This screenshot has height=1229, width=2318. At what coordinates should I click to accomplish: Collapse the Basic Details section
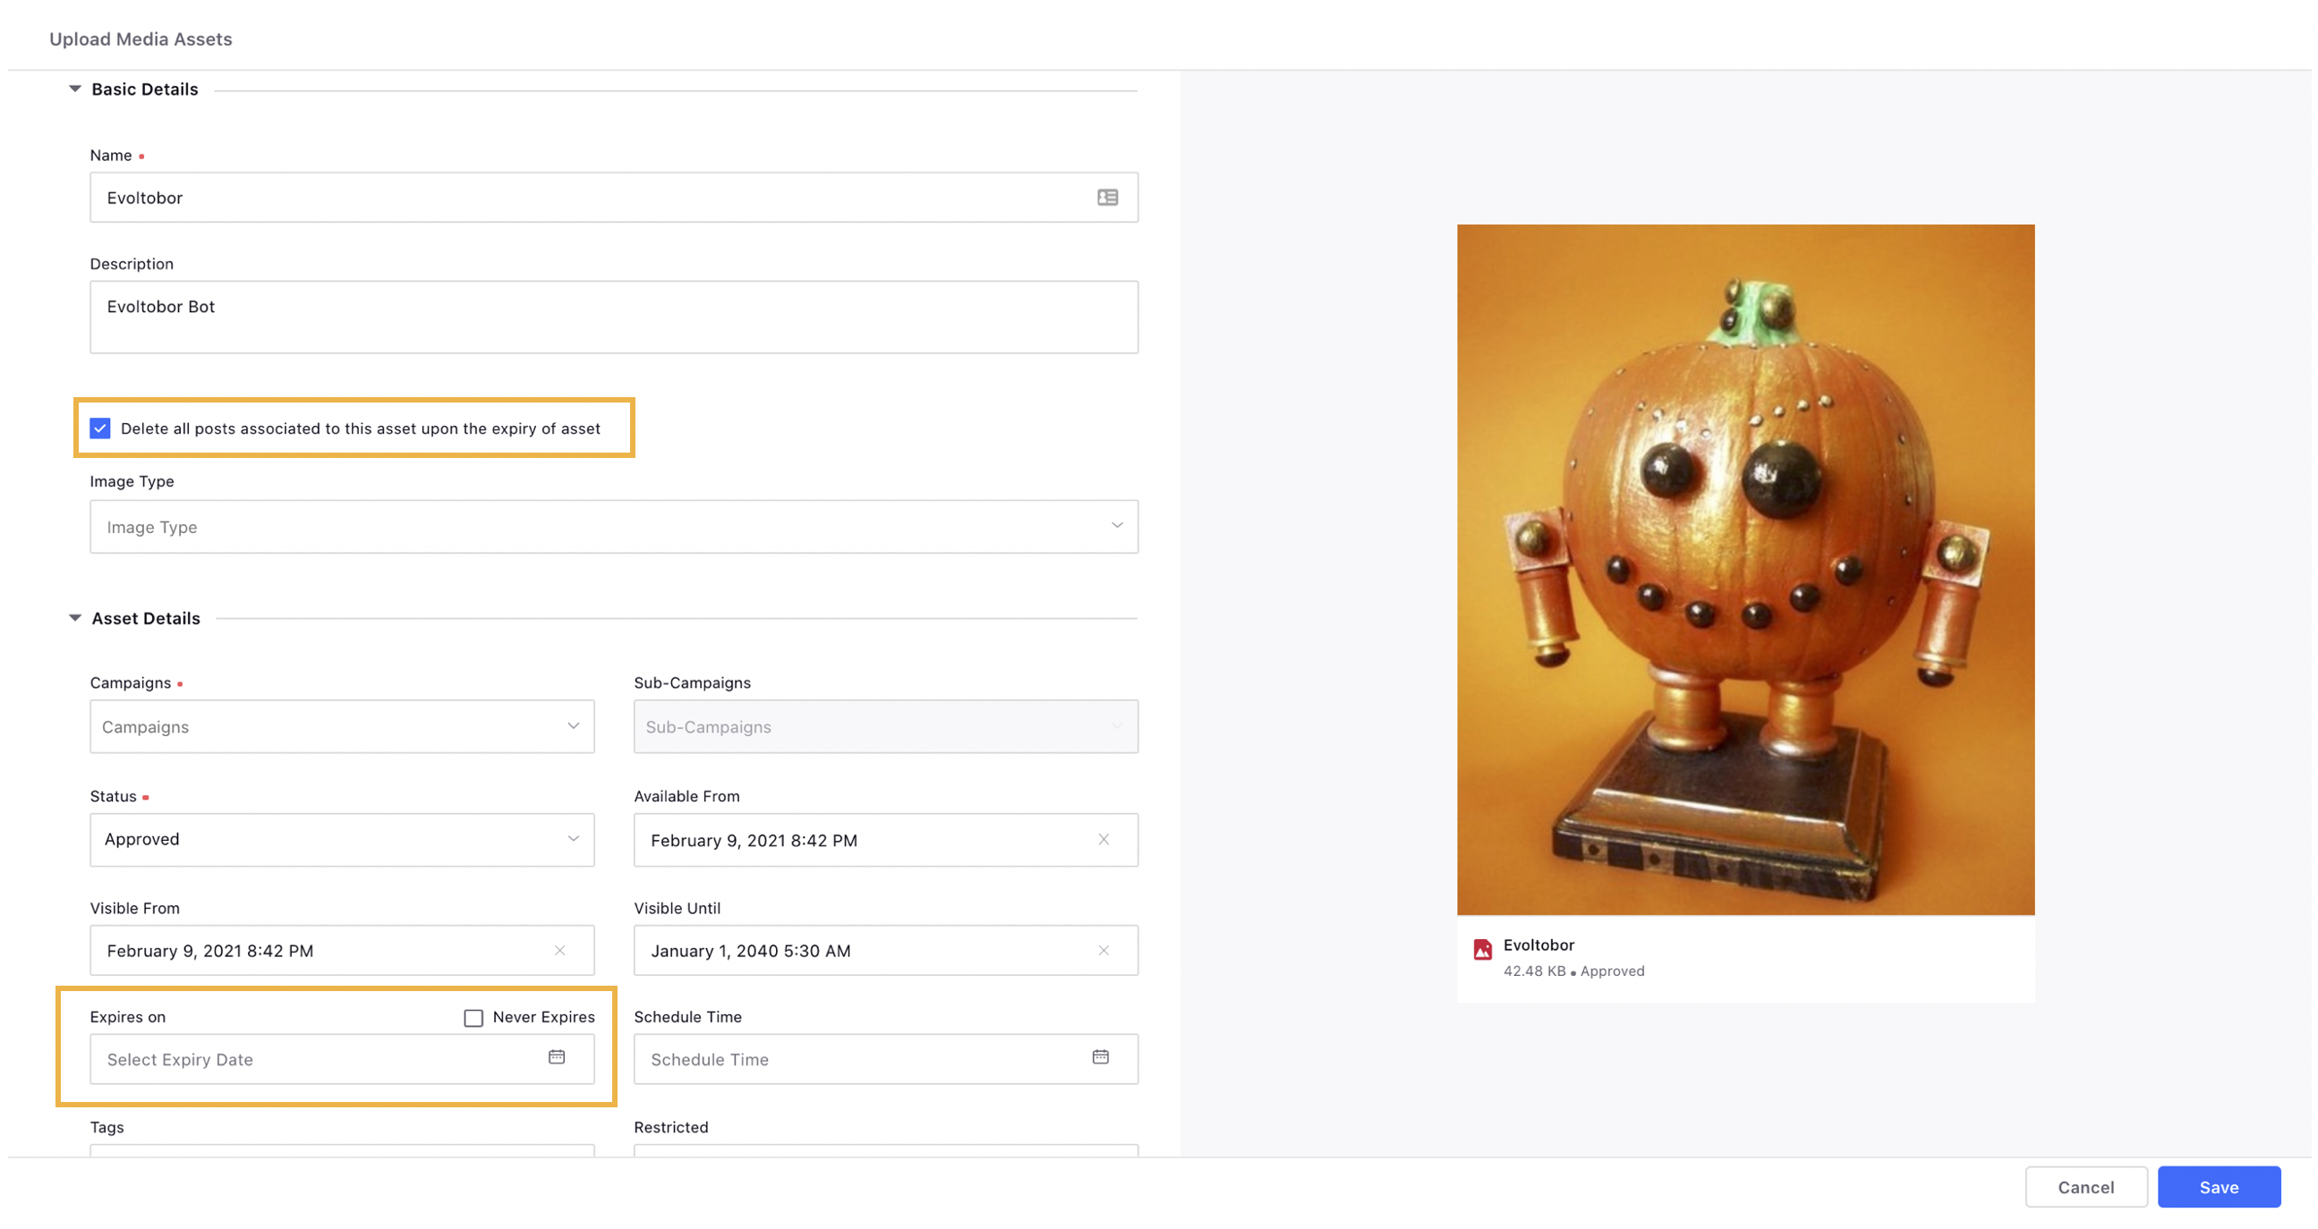click(x=75, y=89)
